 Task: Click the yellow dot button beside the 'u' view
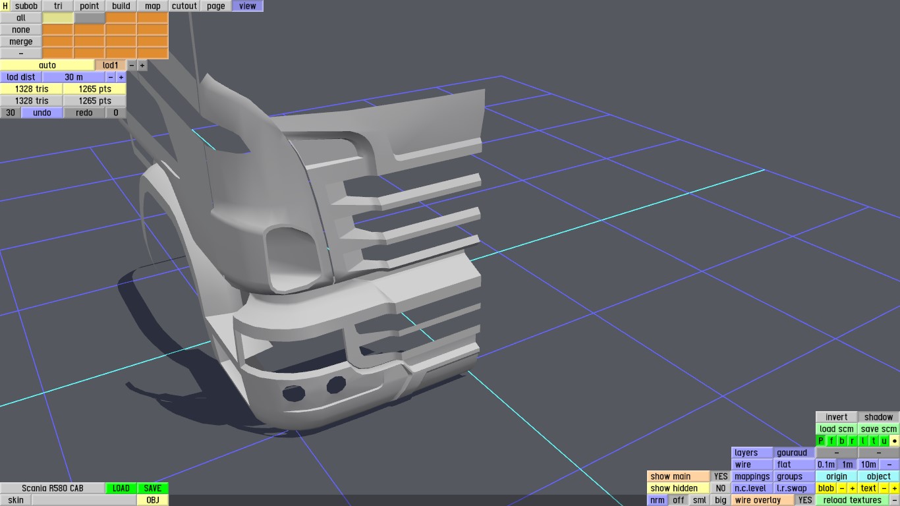pos(895,441)
